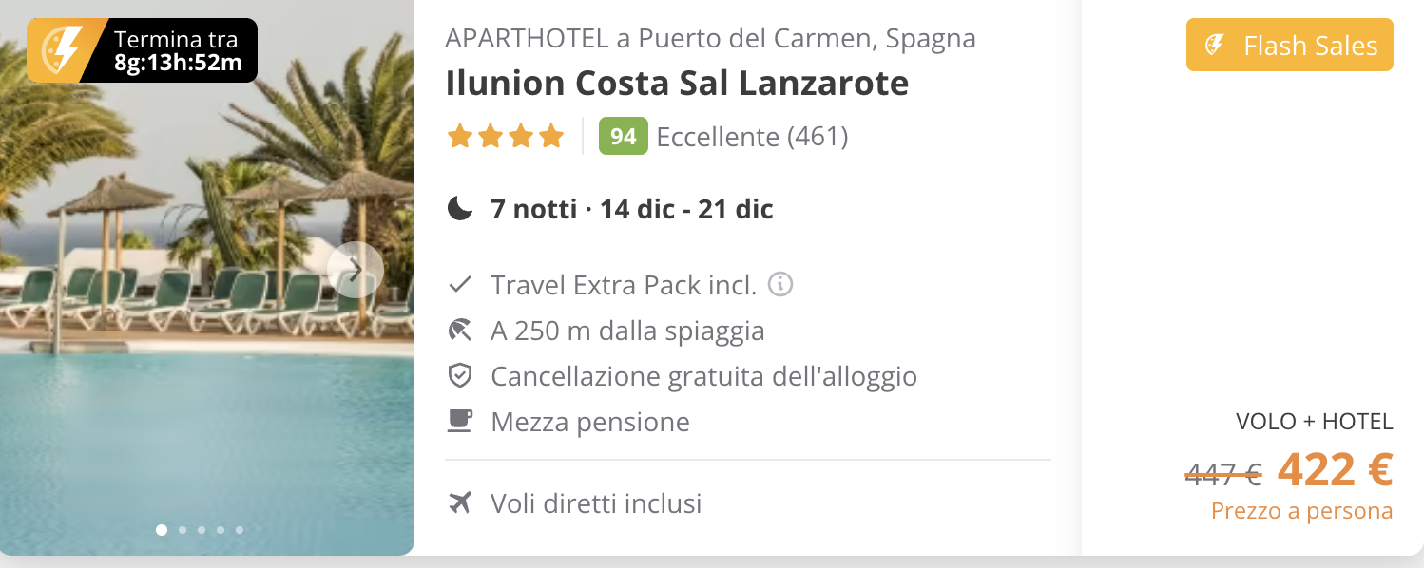Click the four-star hotel rating
The image size is (1424, 568).
506,137
